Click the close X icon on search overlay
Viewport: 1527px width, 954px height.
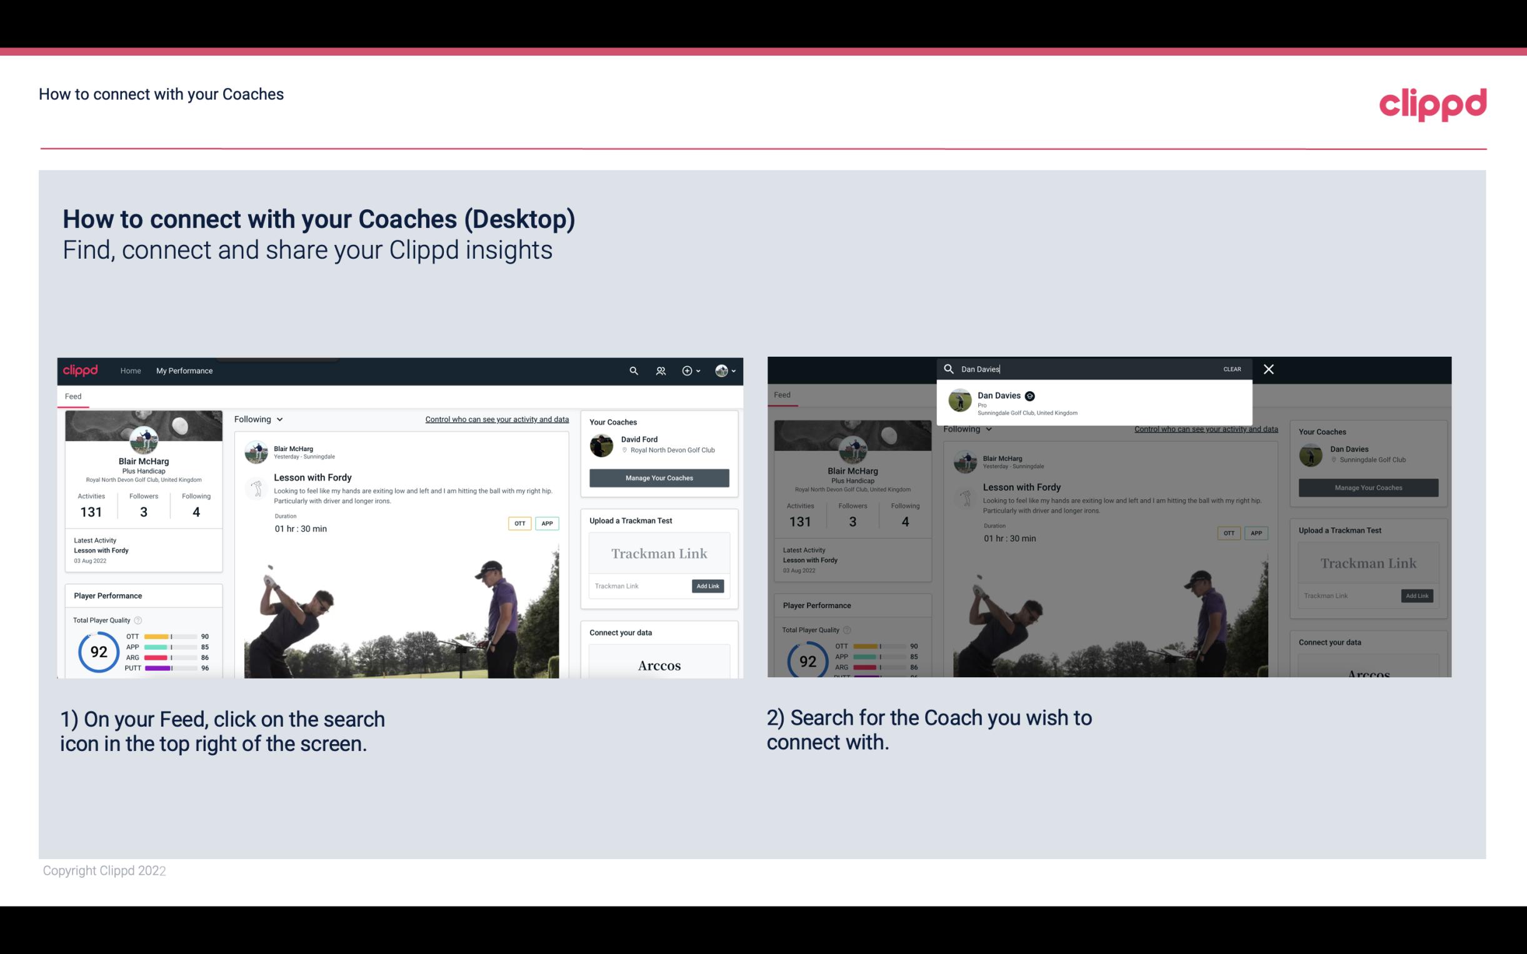[1269, 368]
